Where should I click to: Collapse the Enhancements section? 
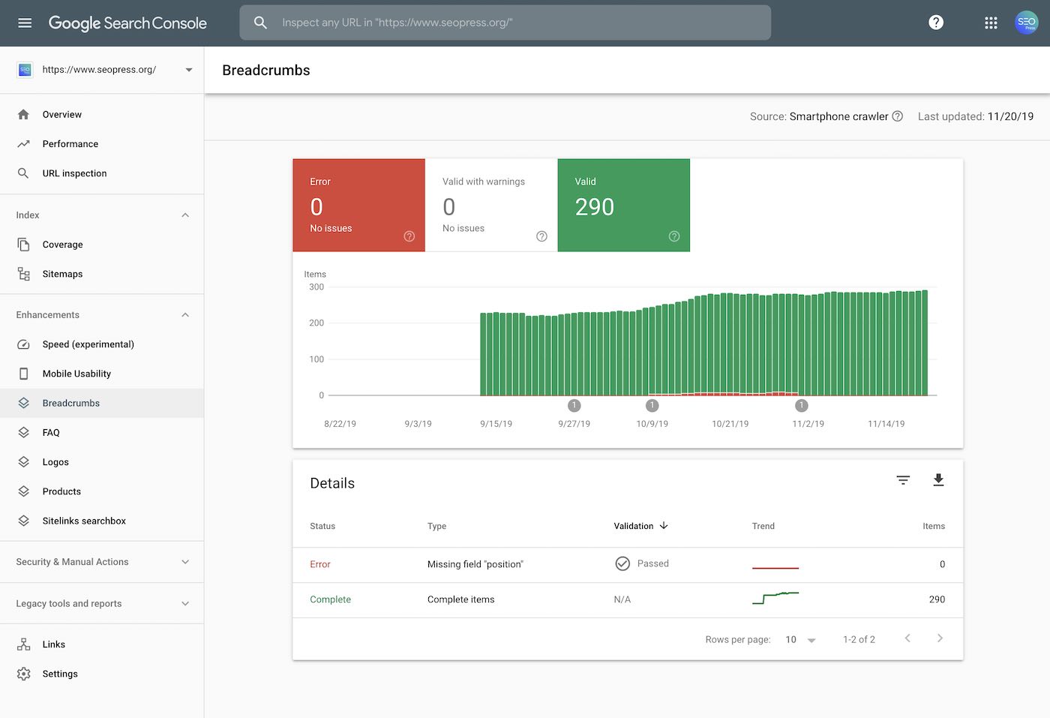[185, 315]
